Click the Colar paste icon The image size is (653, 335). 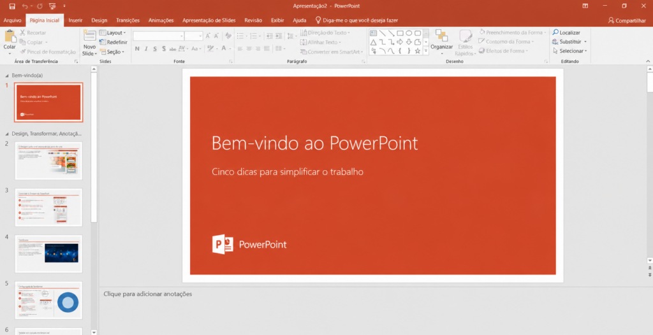point(10,37)
